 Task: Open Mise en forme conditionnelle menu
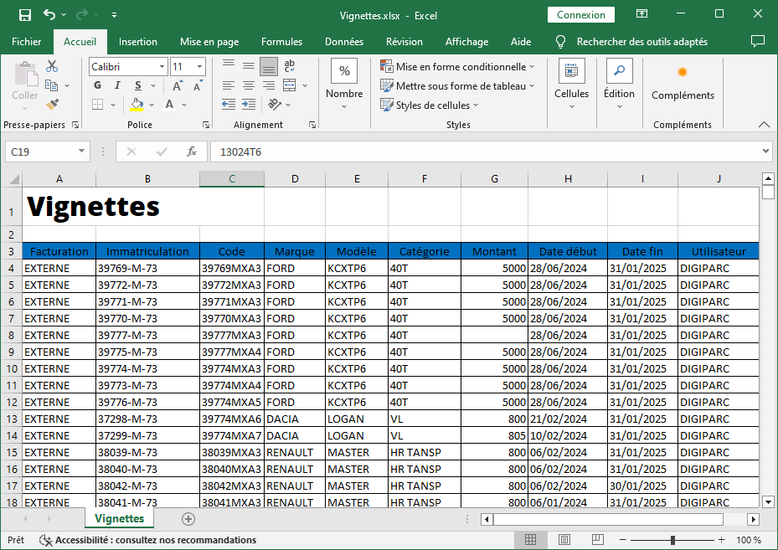click(x=457, y=66)
